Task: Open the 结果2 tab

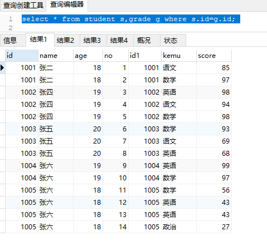Action: point(67,40)
